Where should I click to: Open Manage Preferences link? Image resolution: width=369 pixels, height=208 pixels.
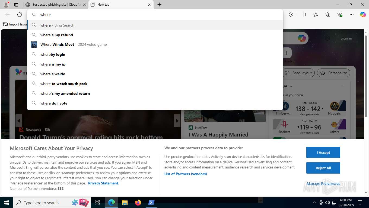click(x=323, y=183)
